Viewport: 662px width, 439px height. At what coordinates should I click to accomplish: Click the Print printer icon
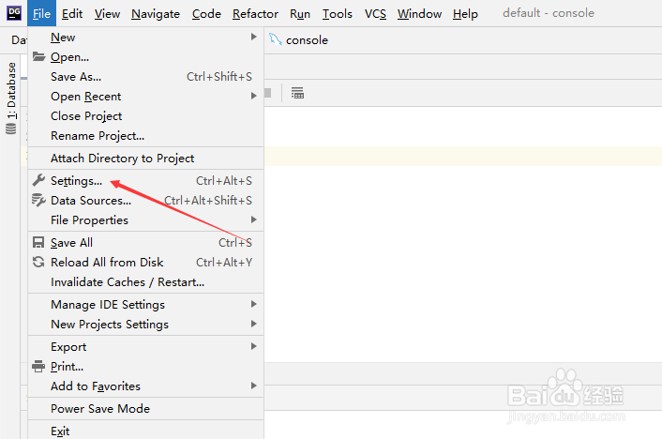38,367
